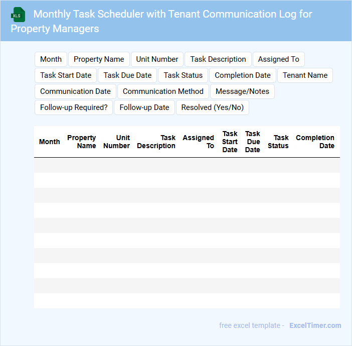Click the 'free excel template -' text
Screen dimensions: 352x346
(252, 325)
